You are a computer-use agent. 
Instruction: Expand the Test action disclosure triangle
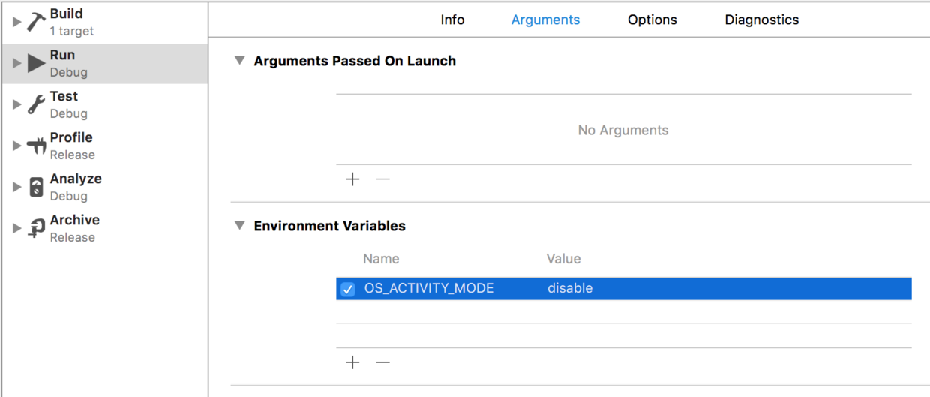16,104
